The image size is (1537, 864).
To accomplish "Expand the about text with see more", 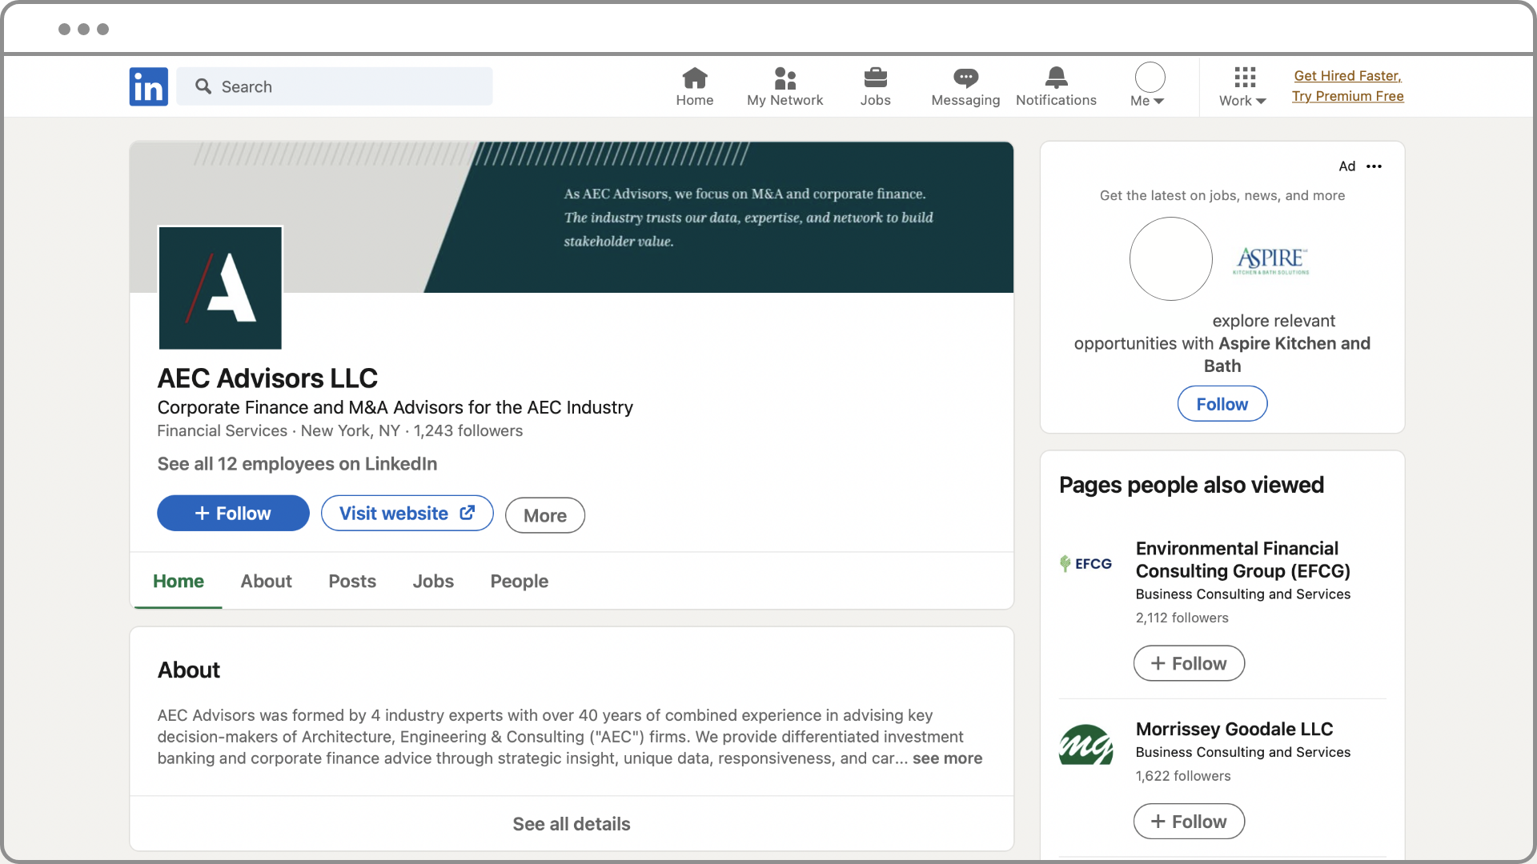I will [947, 758].
